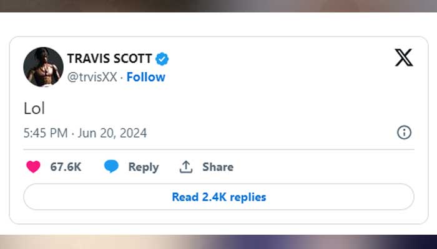Click the Share text label
437x249 pixels.
click(218, 167)
